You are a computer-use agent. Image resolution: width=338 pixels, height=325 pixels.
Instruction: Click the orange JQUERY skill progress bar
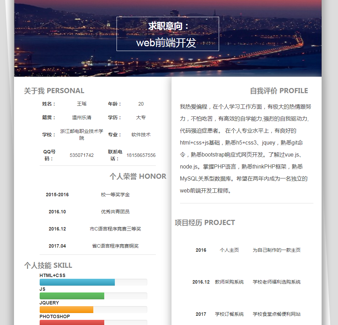pyautogui.click(x=66, y=310)
